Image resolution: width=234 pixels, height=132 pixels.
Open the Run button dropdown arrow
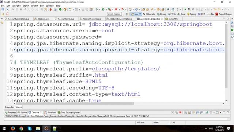coord(106,9)
